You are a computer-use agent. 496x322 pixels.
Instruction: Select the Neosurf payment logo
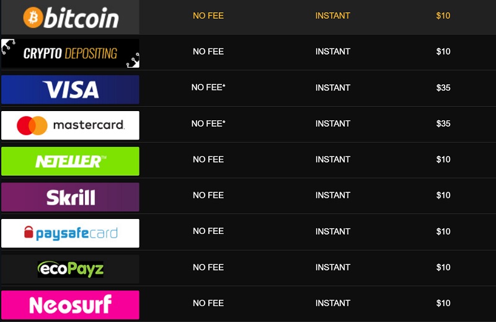(x=70, y=305)
